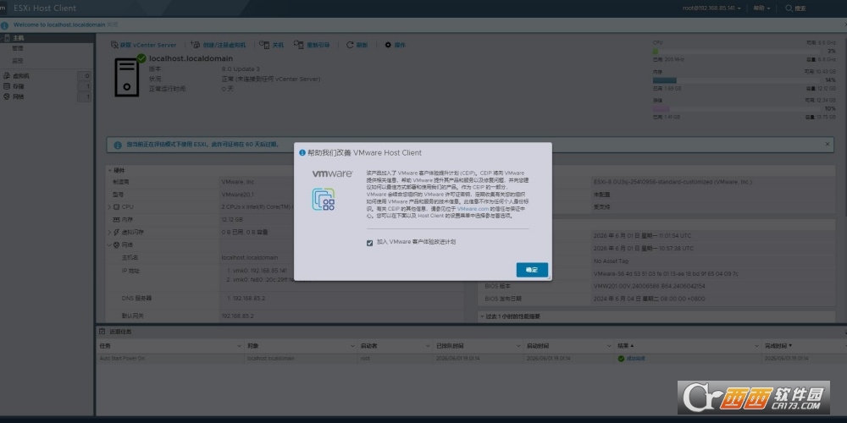Viewport: 847px width, 423px height.
Task: Select 虚拟机 in the navigator
Action: 21,76
